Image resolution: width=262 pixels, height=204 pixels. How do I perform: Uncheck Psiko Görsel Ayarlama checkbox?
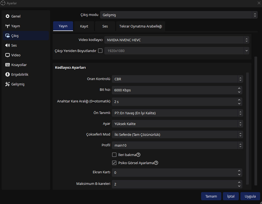coord(114,163)
